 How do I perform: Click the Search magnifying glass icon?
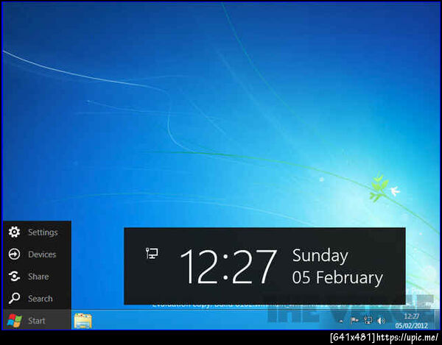click(x=14, y=298)
